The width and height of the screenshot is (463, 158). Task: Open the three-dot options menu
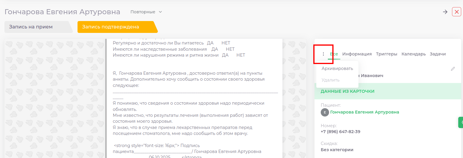tap(323, 54)
